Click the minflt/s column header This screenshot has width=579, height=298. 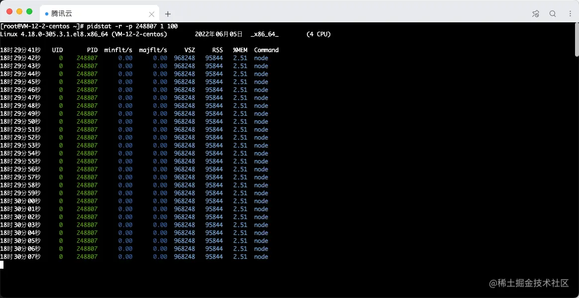tap(118, 50)
